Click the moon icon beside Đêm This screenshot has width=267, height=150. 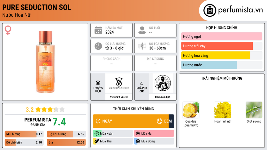[160, 121]
